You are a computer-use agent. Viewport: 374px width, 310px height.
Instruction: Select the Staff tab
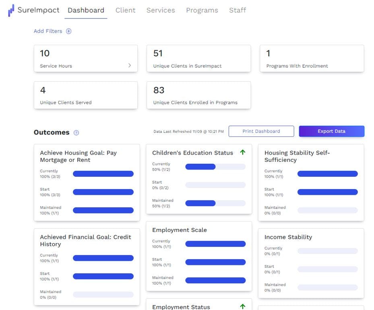pyautogui.click(x=237, y=10)
